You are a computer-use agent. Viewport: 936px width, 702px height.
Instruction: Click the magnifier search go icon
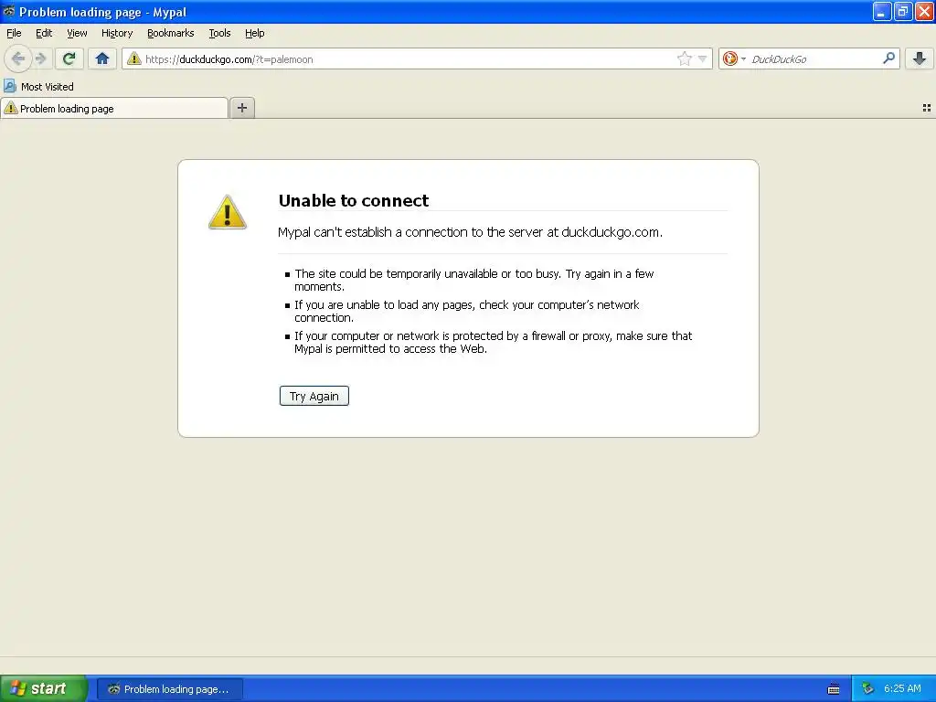pyautogui.click(x=888, y=58)
